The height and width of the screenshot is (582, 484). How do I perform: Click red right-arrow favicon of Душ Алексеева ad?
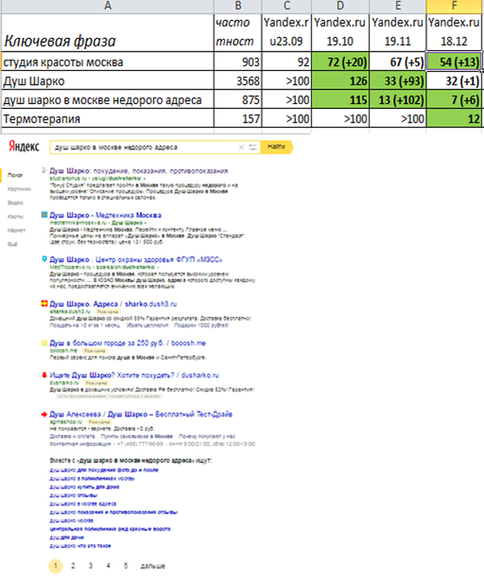point(44,414)
